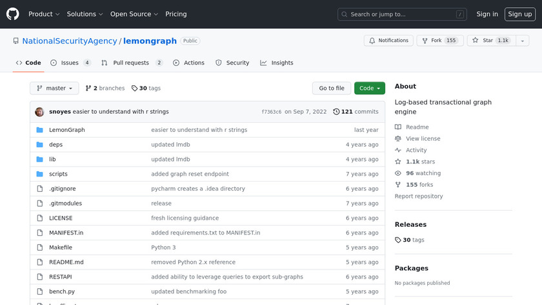Click the LICENSE file icon
This screenshot has height=305, width=542.
(40, 218)
